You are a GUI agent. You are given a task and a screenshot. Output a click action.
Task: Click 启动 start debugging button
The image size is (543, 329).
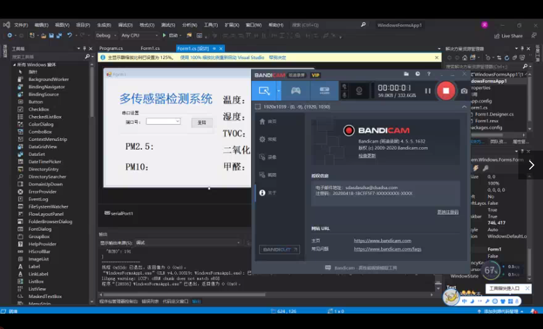click(170, 35)
